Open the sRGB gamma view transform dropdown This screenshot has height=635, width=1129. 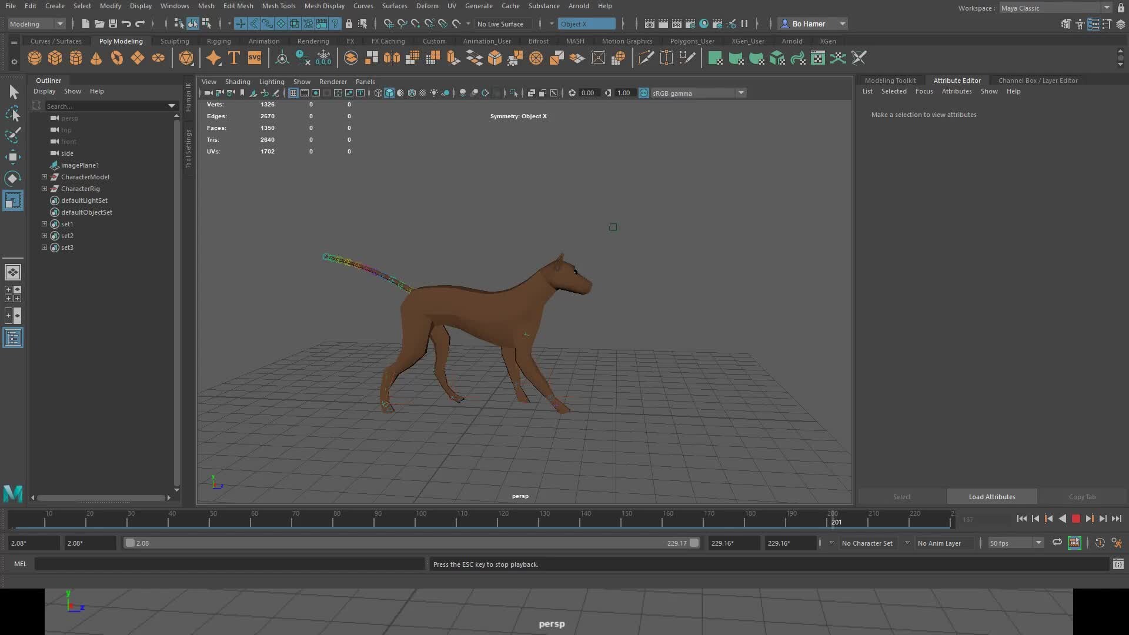741,92
